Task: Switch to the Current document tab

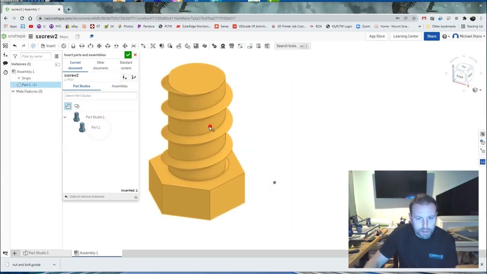Action: coord(75,65)
